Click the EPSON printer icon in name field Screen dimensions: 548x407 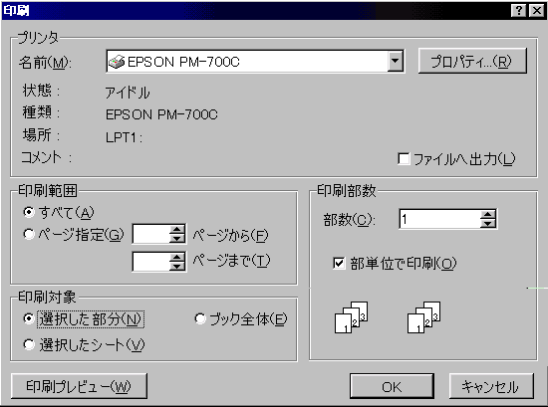click(x=117, y=62)
